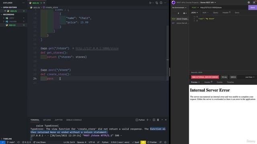Open the JSON body type dropdown
The width and height of the screenshot is (257, 144).
pyautogui.click(x=194, y=12)
